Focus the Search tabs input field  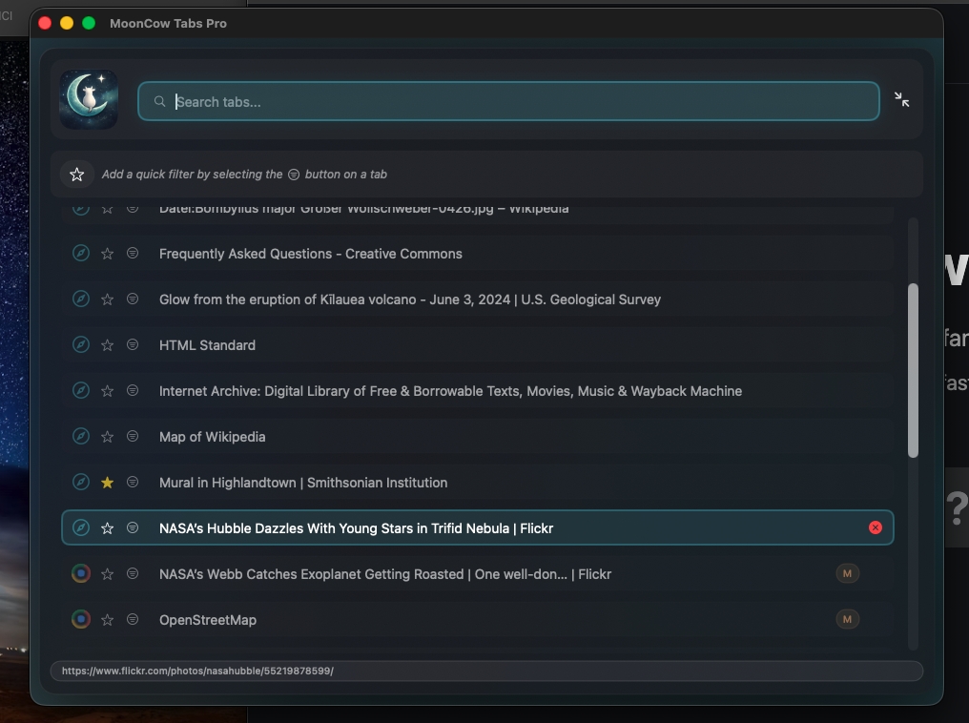[x=508, y=101]
